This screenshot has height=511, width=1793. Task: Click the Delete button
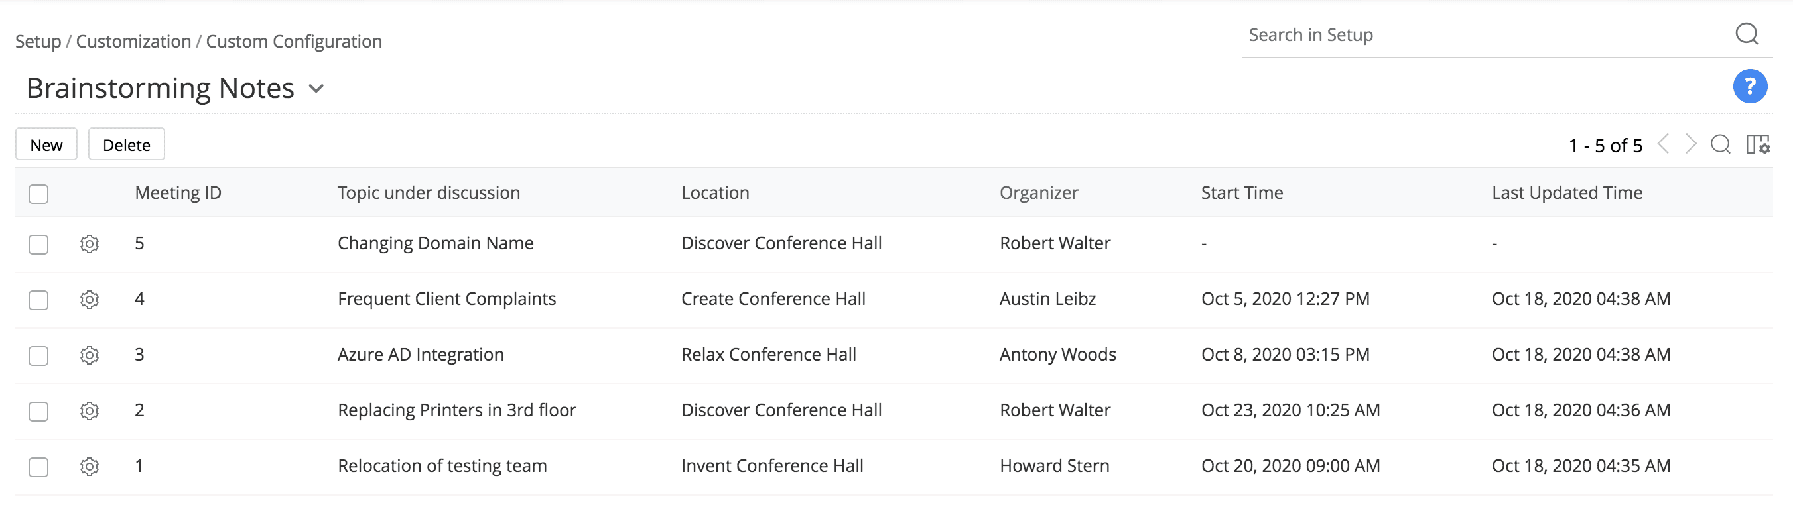(126, 144)
